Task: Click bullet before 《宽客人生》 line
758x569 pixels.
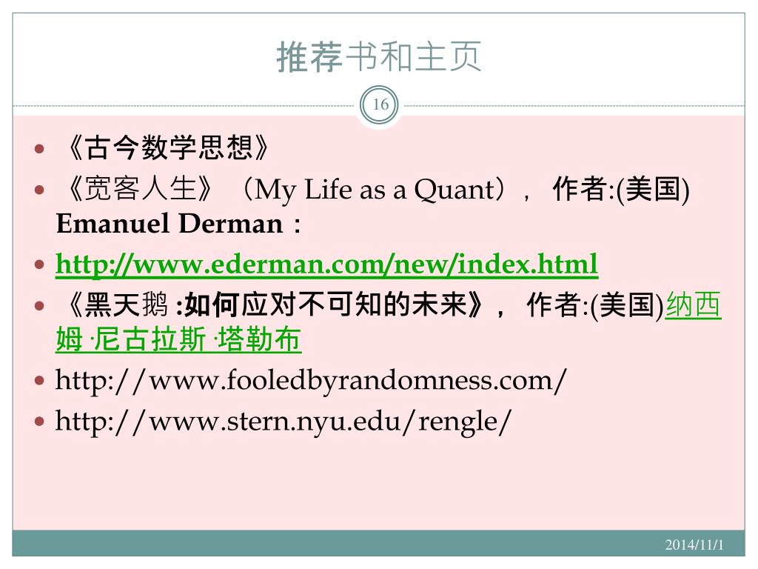Action: pos(40,190)
